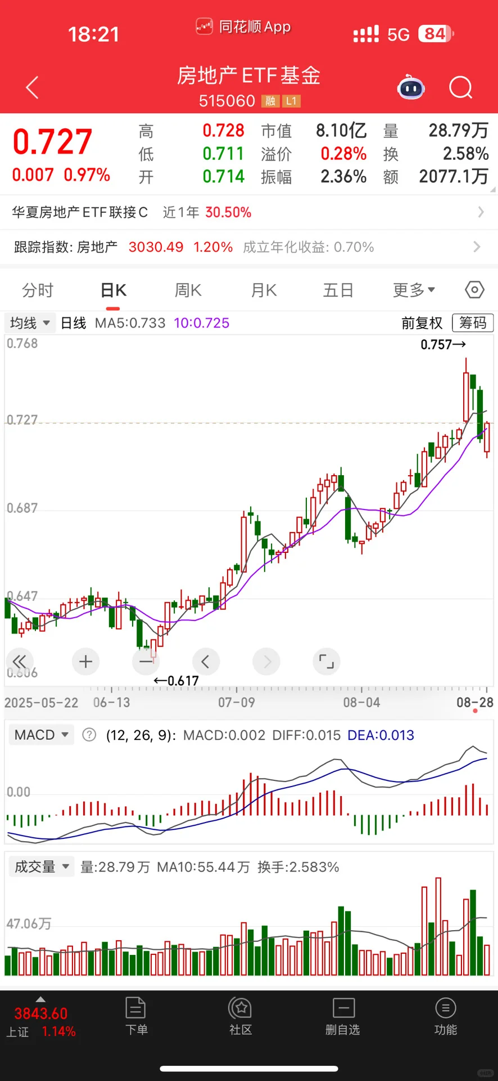
Task: Tap 近1年 30.50% return
Action: (x=207, y=212)
